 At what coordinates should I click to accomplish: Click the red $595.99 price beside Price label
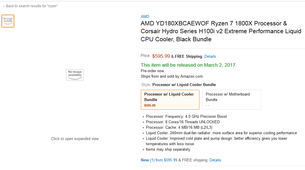tap(161, 56)
